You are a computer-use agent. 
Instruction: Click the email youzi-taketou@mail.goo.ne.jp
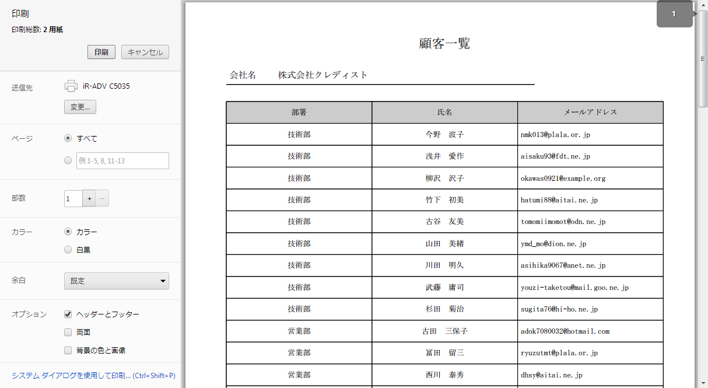[575, 287]
